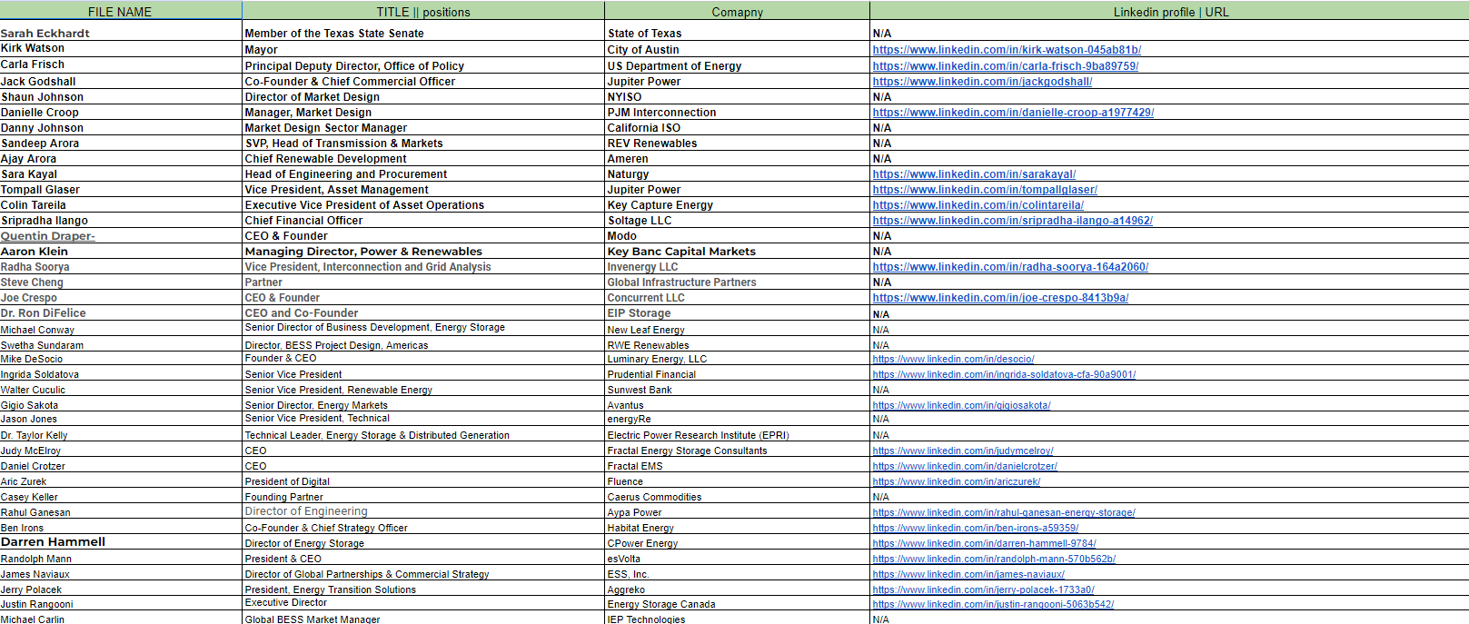
Task: Open Joe Crespo's LinkedIn link
Action: 1000,298
